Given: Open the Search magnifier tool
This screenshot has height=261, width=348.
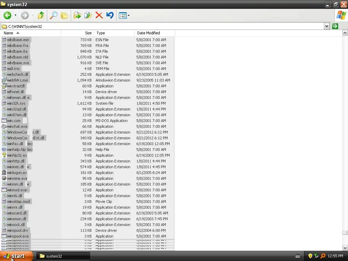Looking at the screenshot, I should (53, 15).
